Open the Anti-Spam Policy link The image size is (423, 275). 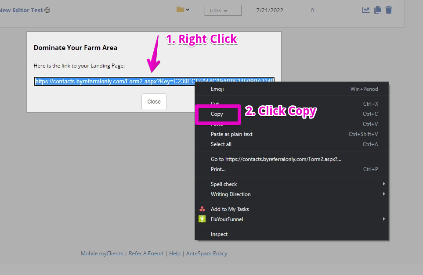click(x=206, y=254)
